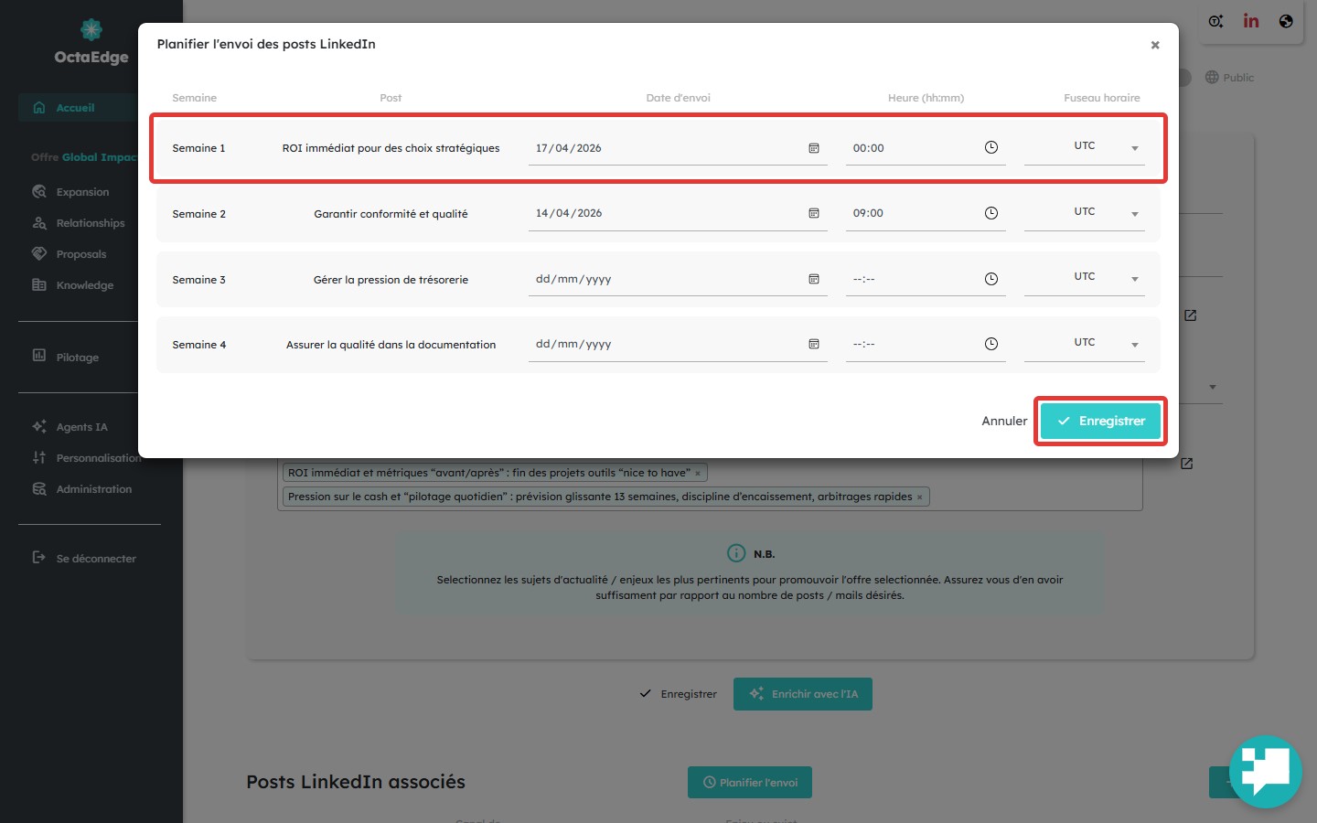Open clock picker for Semaine 1 time
The image size is (1317, 823).
coord(990,147)
